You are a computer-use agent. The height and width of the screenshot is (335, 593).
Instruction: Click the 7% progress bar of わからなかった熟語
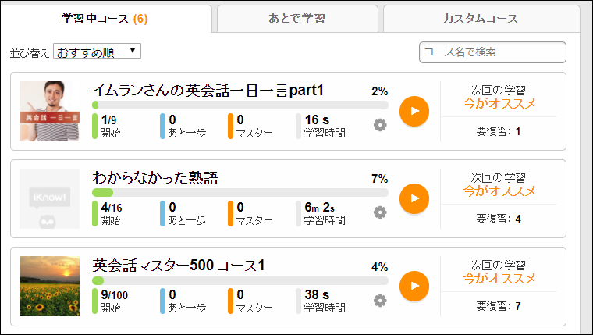click(240, 192)
